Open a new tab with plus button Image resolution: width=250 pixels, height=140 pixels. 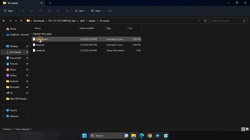(x=50, y=3)
